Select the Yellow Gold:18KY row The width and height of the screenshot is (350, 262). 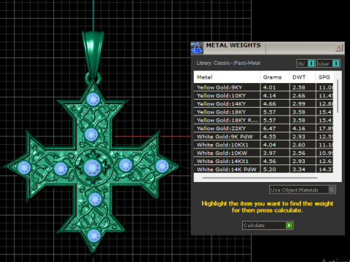coord(263,112)
